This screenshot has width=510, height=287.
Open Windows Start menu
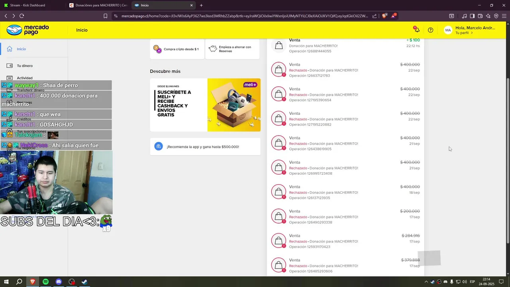pyautogui.click(x=6, y=282)
